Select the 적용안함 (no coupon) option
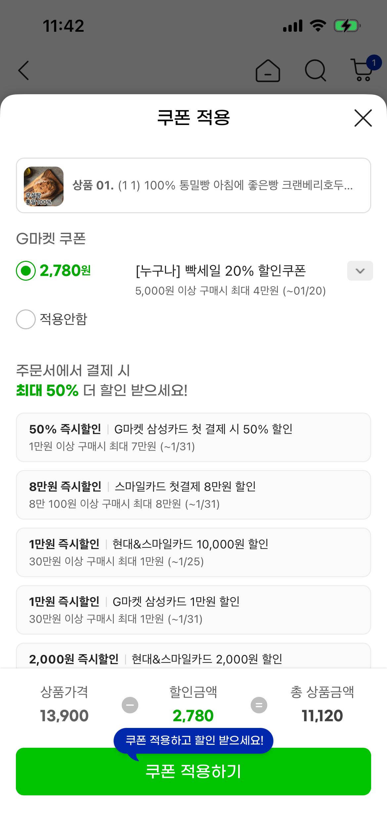 pos(26,319)
